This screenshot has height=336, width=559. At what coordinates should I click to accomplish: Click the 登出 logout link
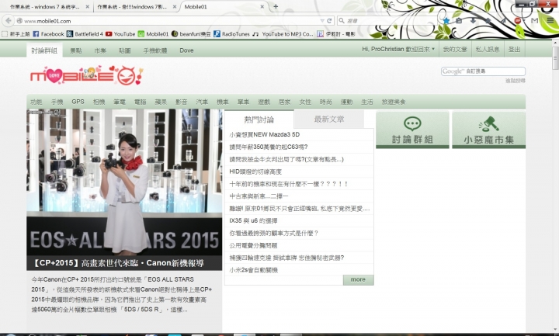(x=514, y=49)
